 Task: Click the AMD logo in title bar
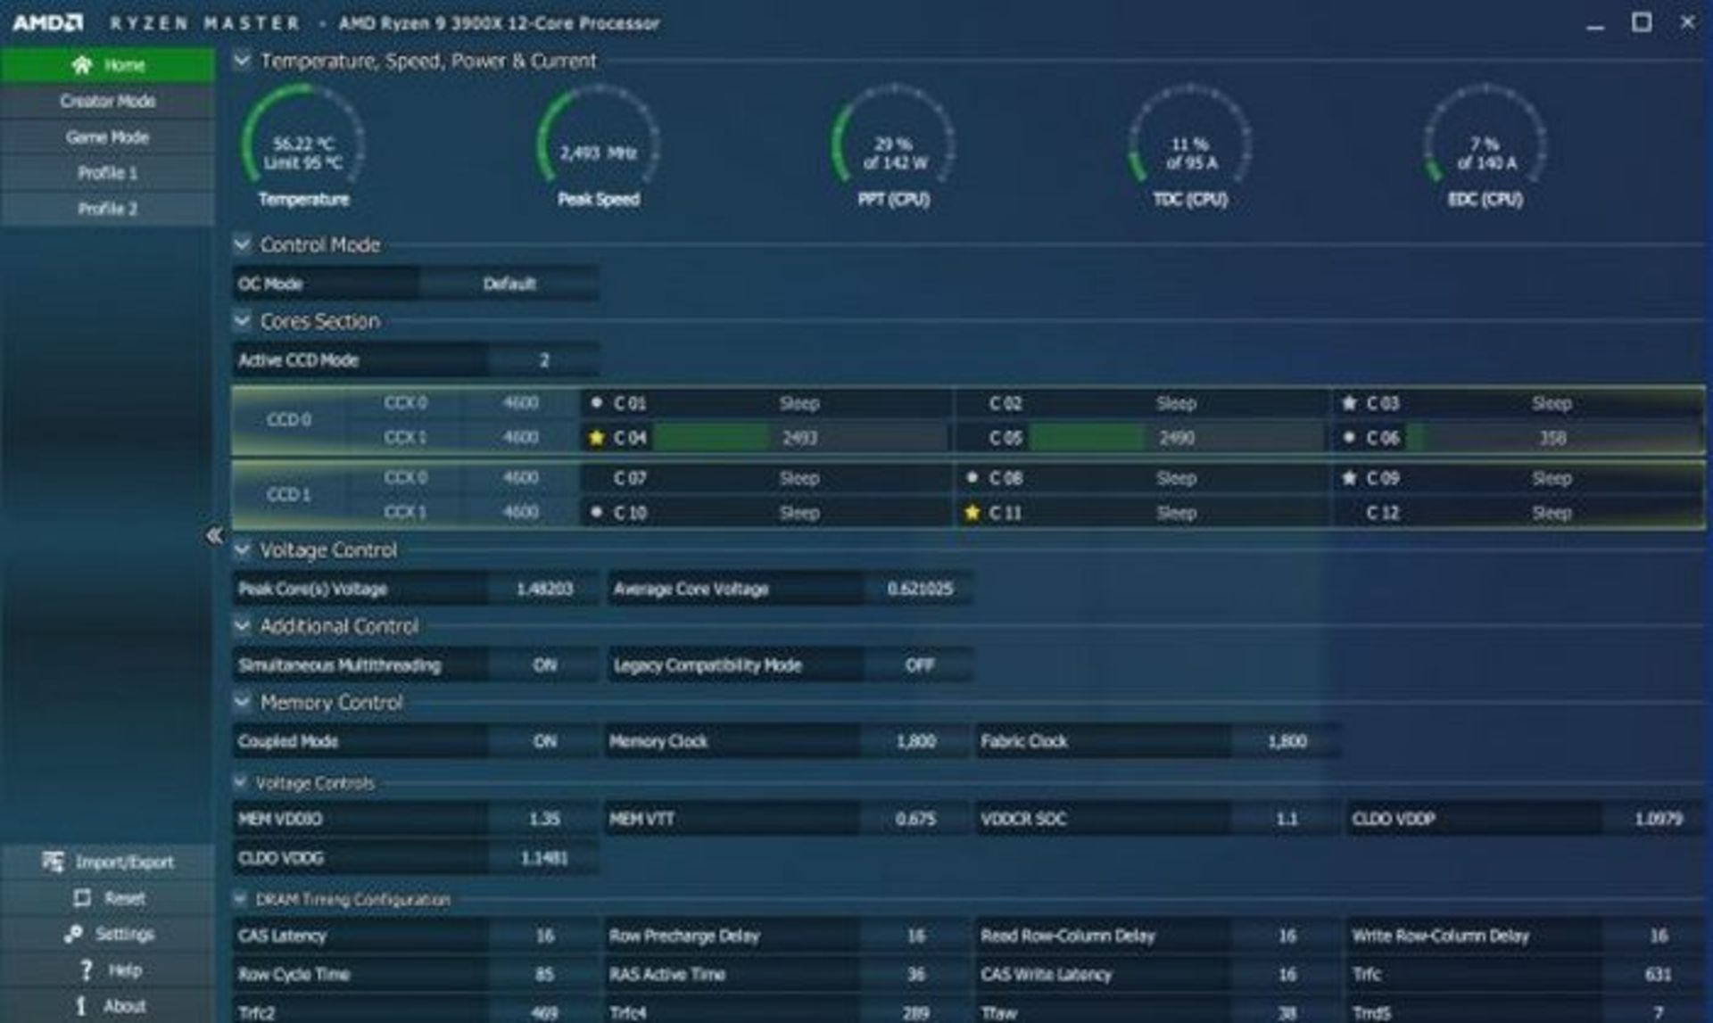click(x=48, y=22)
